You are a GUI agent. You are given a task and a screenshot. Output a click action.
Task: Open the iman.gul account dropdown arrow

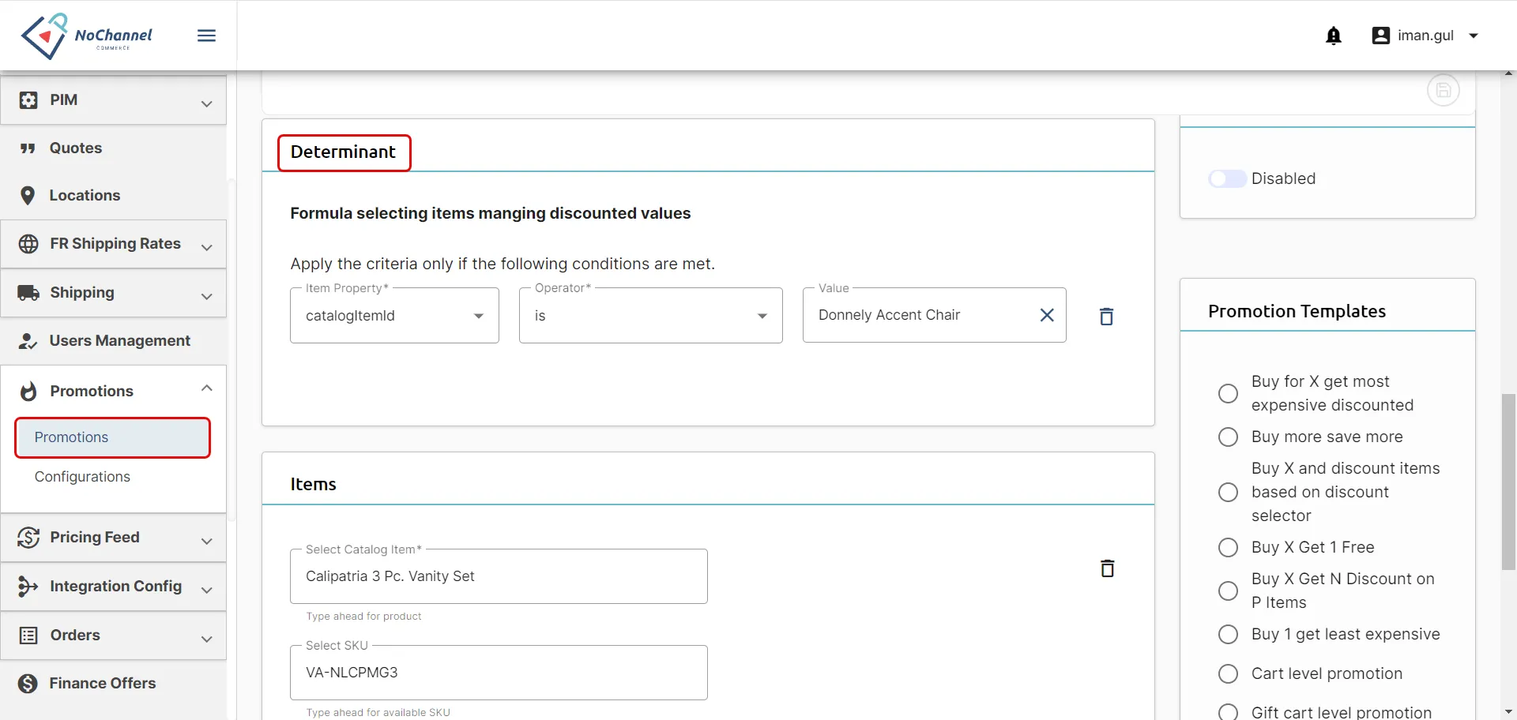(1473, 36)
